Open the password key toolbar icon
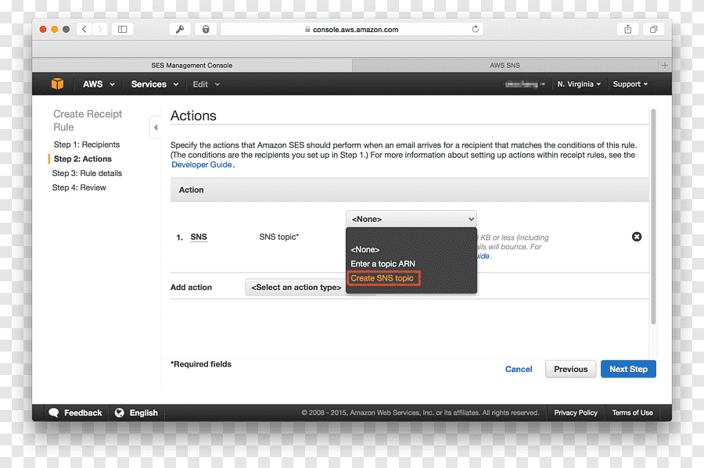The image size is (704, 468). (180, 29)
